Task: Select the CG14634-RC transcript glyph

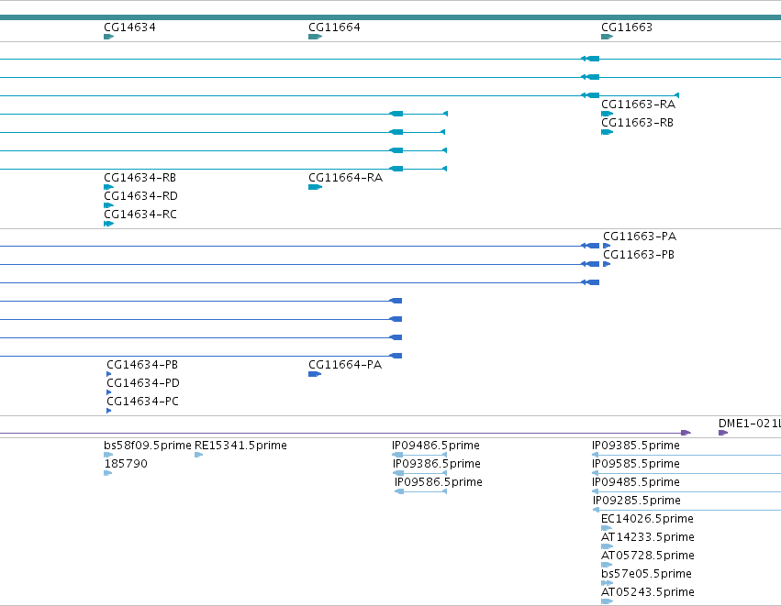Action: tap(108, 224)
